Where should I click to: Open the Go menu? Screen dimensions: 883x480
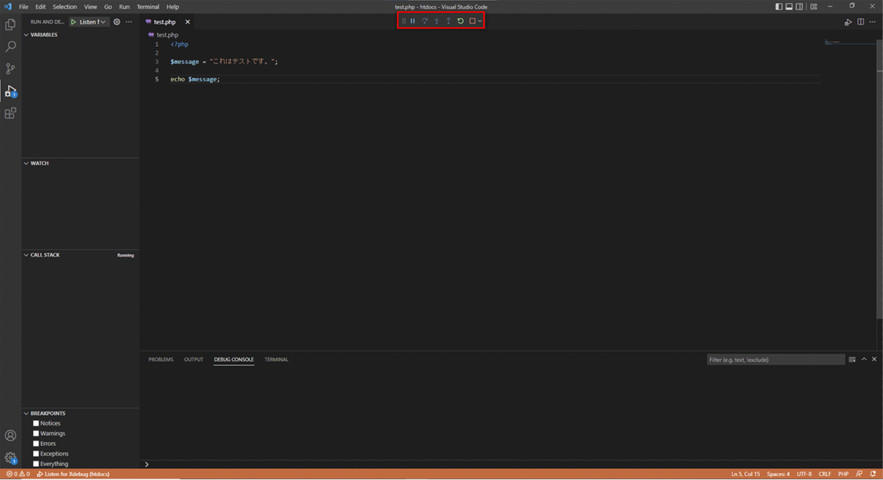pyautogui.click(x=108, y=7)
